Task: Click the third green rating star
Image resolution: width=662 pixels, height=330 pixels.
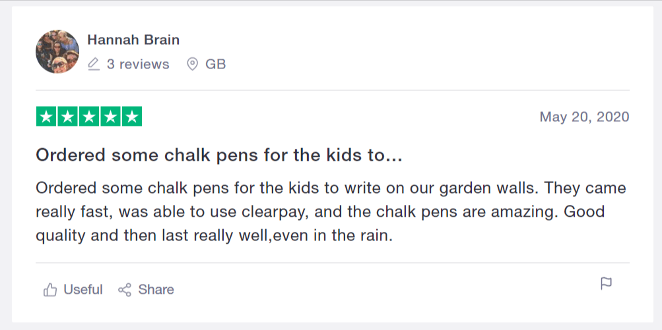Action: (89, 117)
